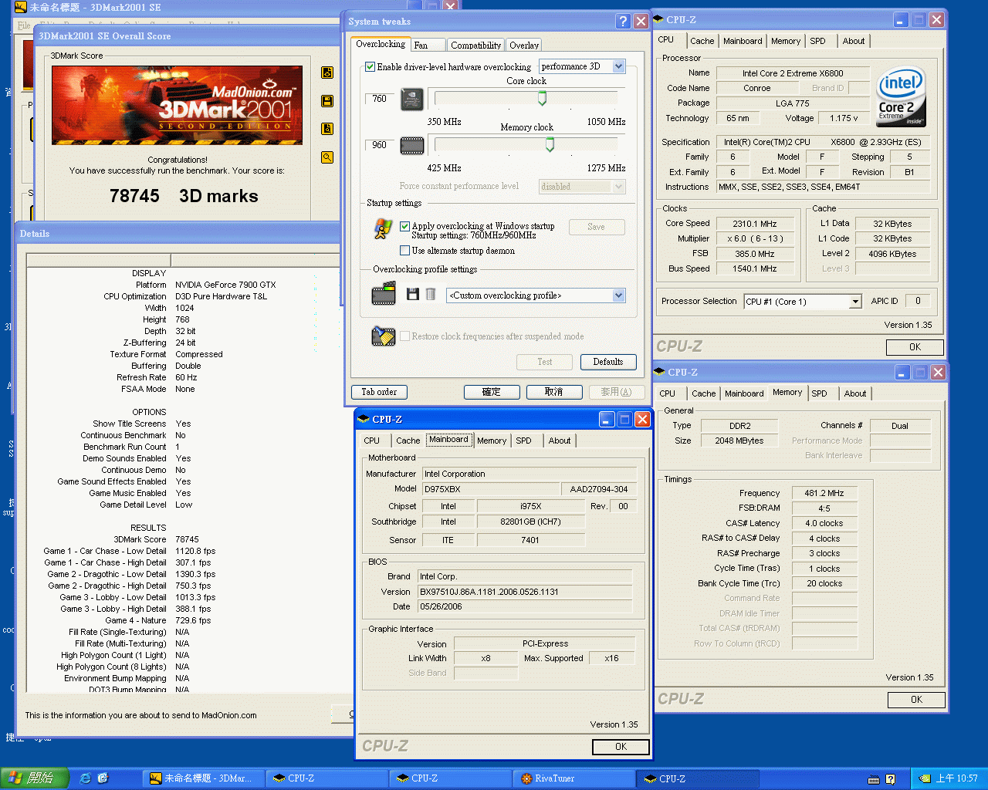
Task: Click 3DMark2001 MadOnion banner image
Action: [177, 105]
